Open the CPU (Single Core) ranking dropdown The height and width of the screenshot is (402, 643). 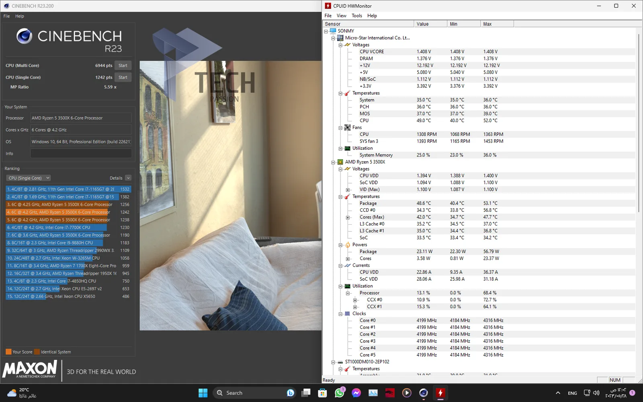tap(29, 178)
